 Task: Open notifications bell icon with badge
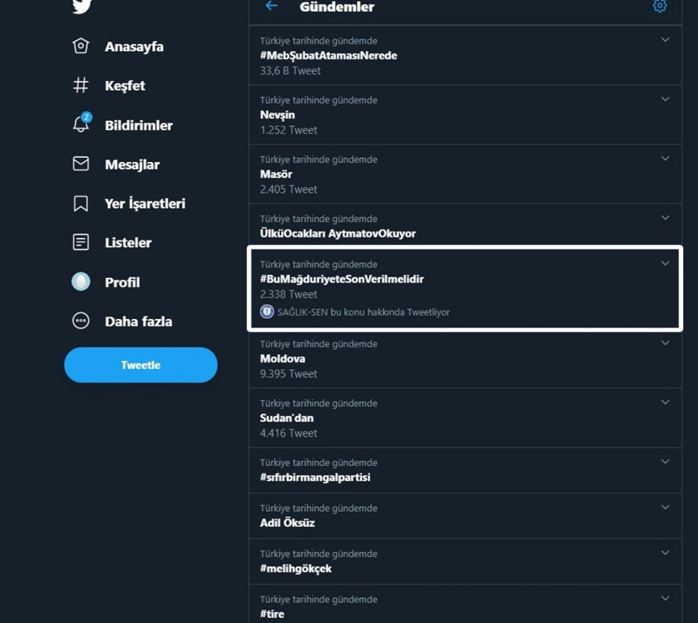(x=82, y=124)
